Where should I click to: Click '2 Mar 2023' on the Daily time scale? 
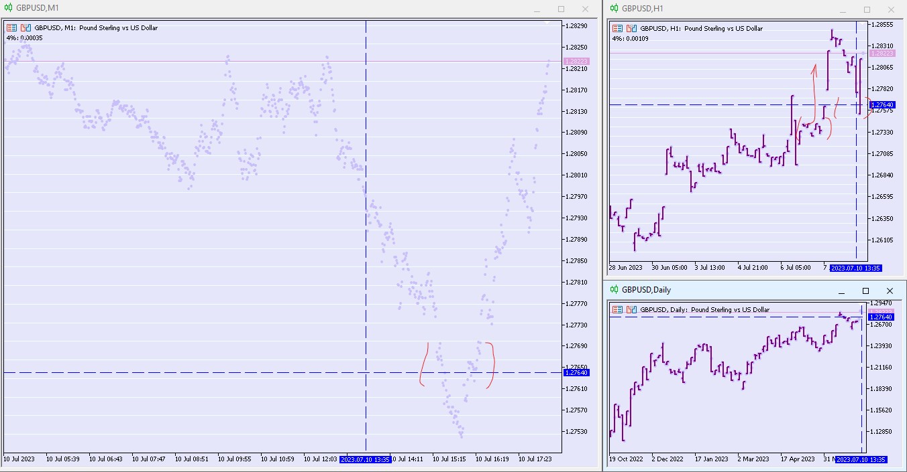(754, 459)
